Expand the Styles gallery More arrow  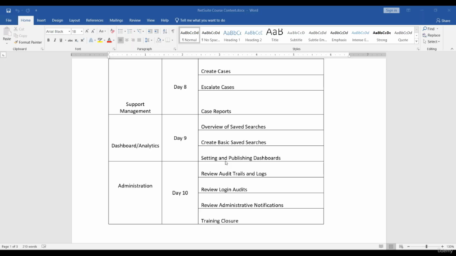tap(416, 41)
